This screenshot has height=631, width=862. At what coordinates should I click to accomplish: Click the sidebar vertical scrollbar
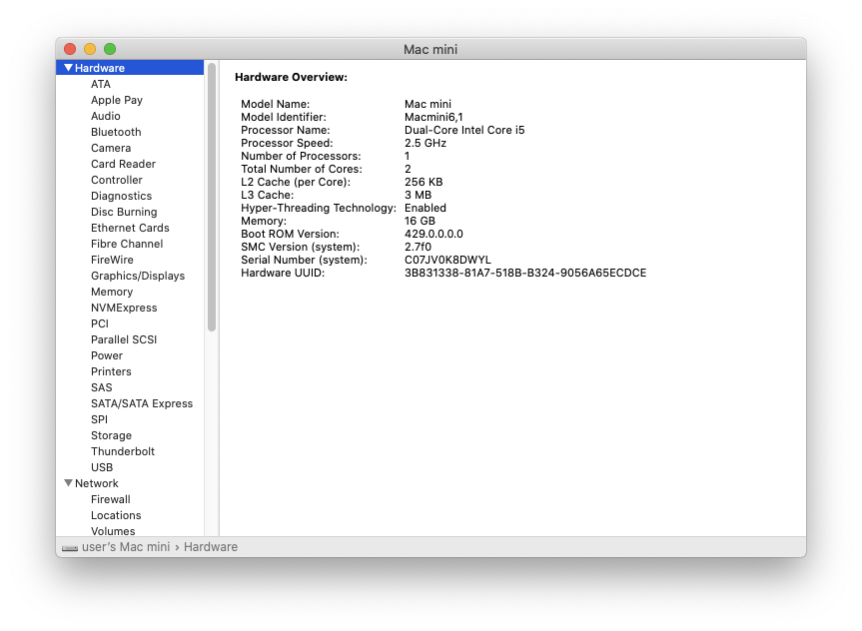(x=212, y=197)
